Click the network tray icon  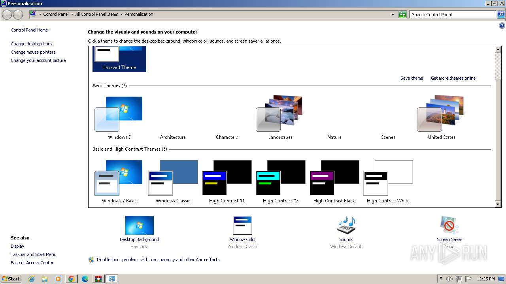[459, 279]
